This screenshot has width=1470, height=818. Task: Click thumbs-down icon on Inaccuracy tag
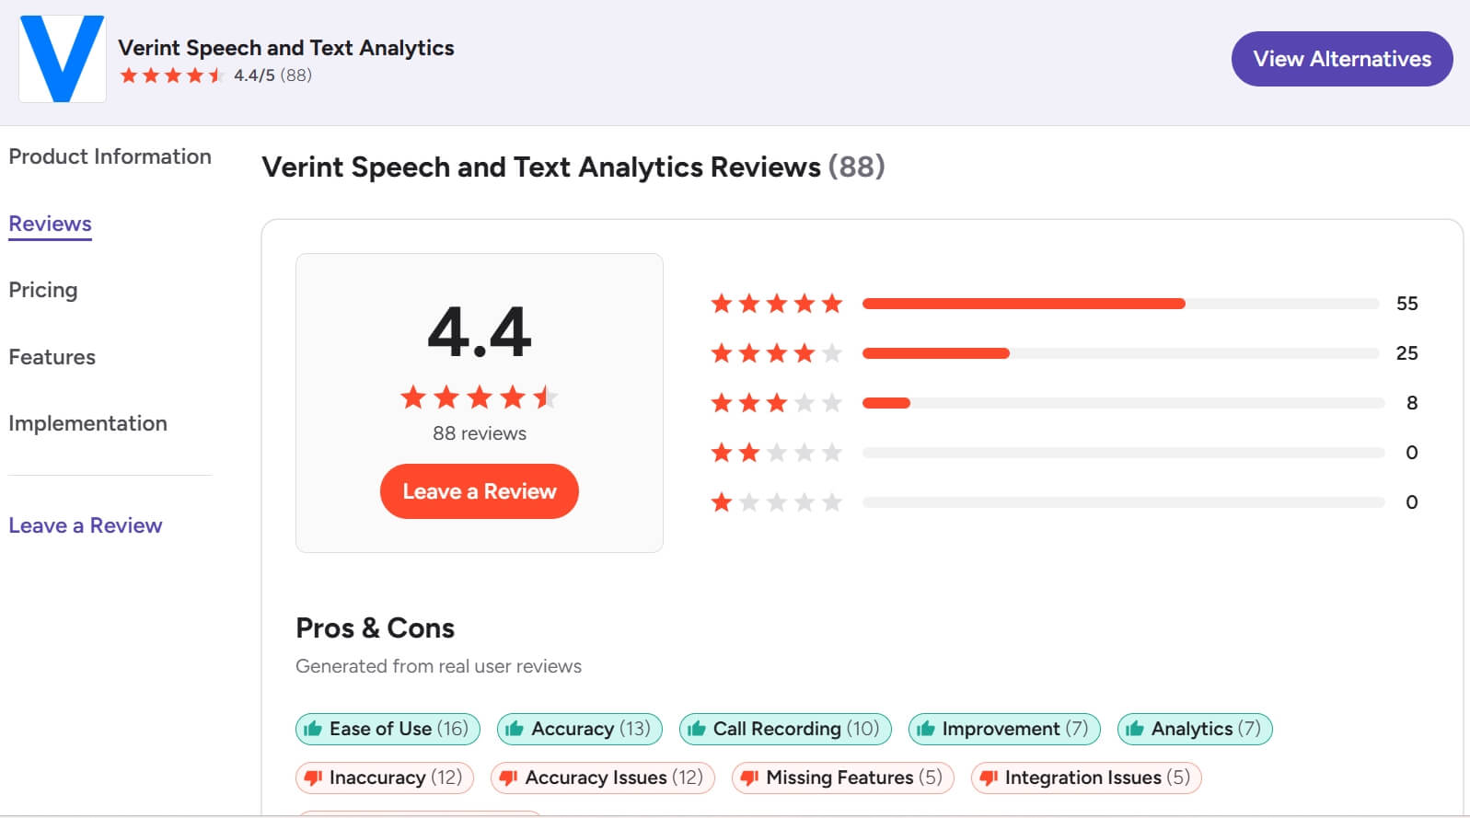[313, 778]
